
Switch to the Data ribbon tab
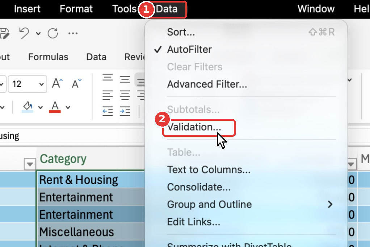click(96, 57)
